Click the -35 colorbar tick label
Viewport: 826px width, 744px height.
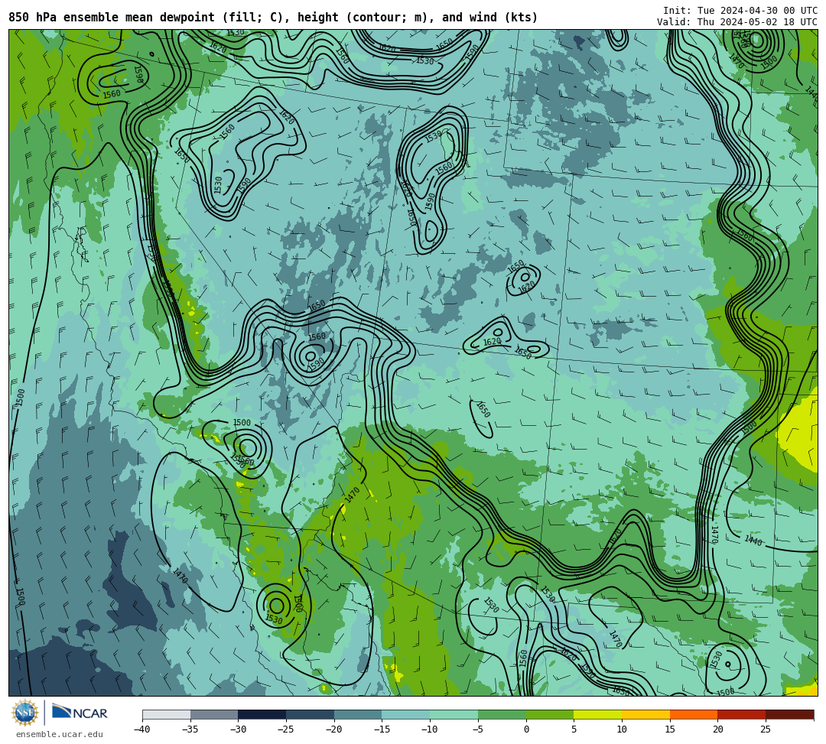(190, 729)
